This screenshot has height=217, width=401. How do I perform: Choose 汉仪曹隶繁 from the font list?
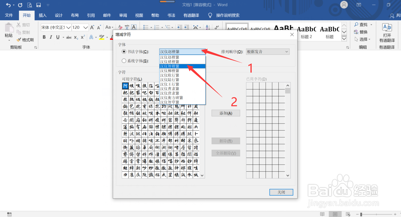click(182, 89)
